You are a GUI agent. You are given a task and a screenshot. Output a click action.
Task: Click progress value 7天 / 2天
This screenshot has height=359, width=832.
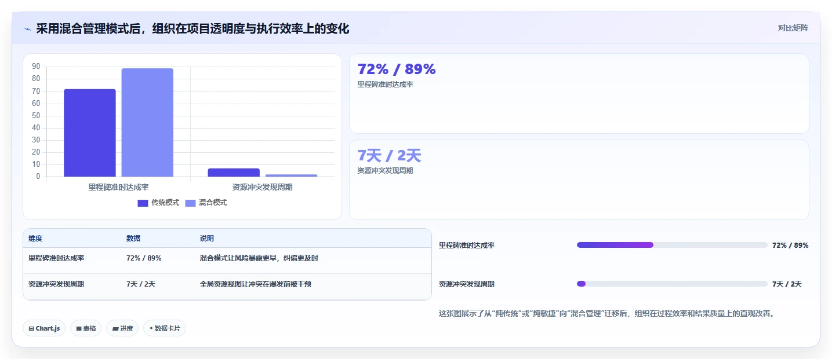[x=787, y=284]
